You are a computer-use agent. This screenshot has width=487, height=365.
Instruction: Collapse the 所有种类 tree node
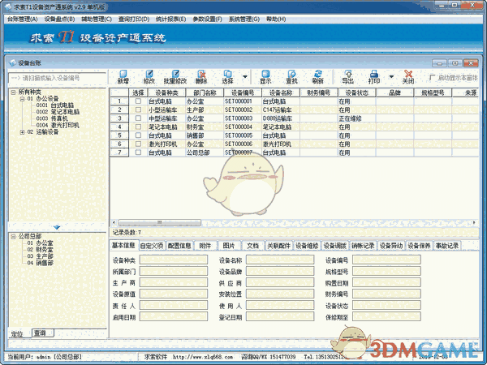[x=13, y=92]
